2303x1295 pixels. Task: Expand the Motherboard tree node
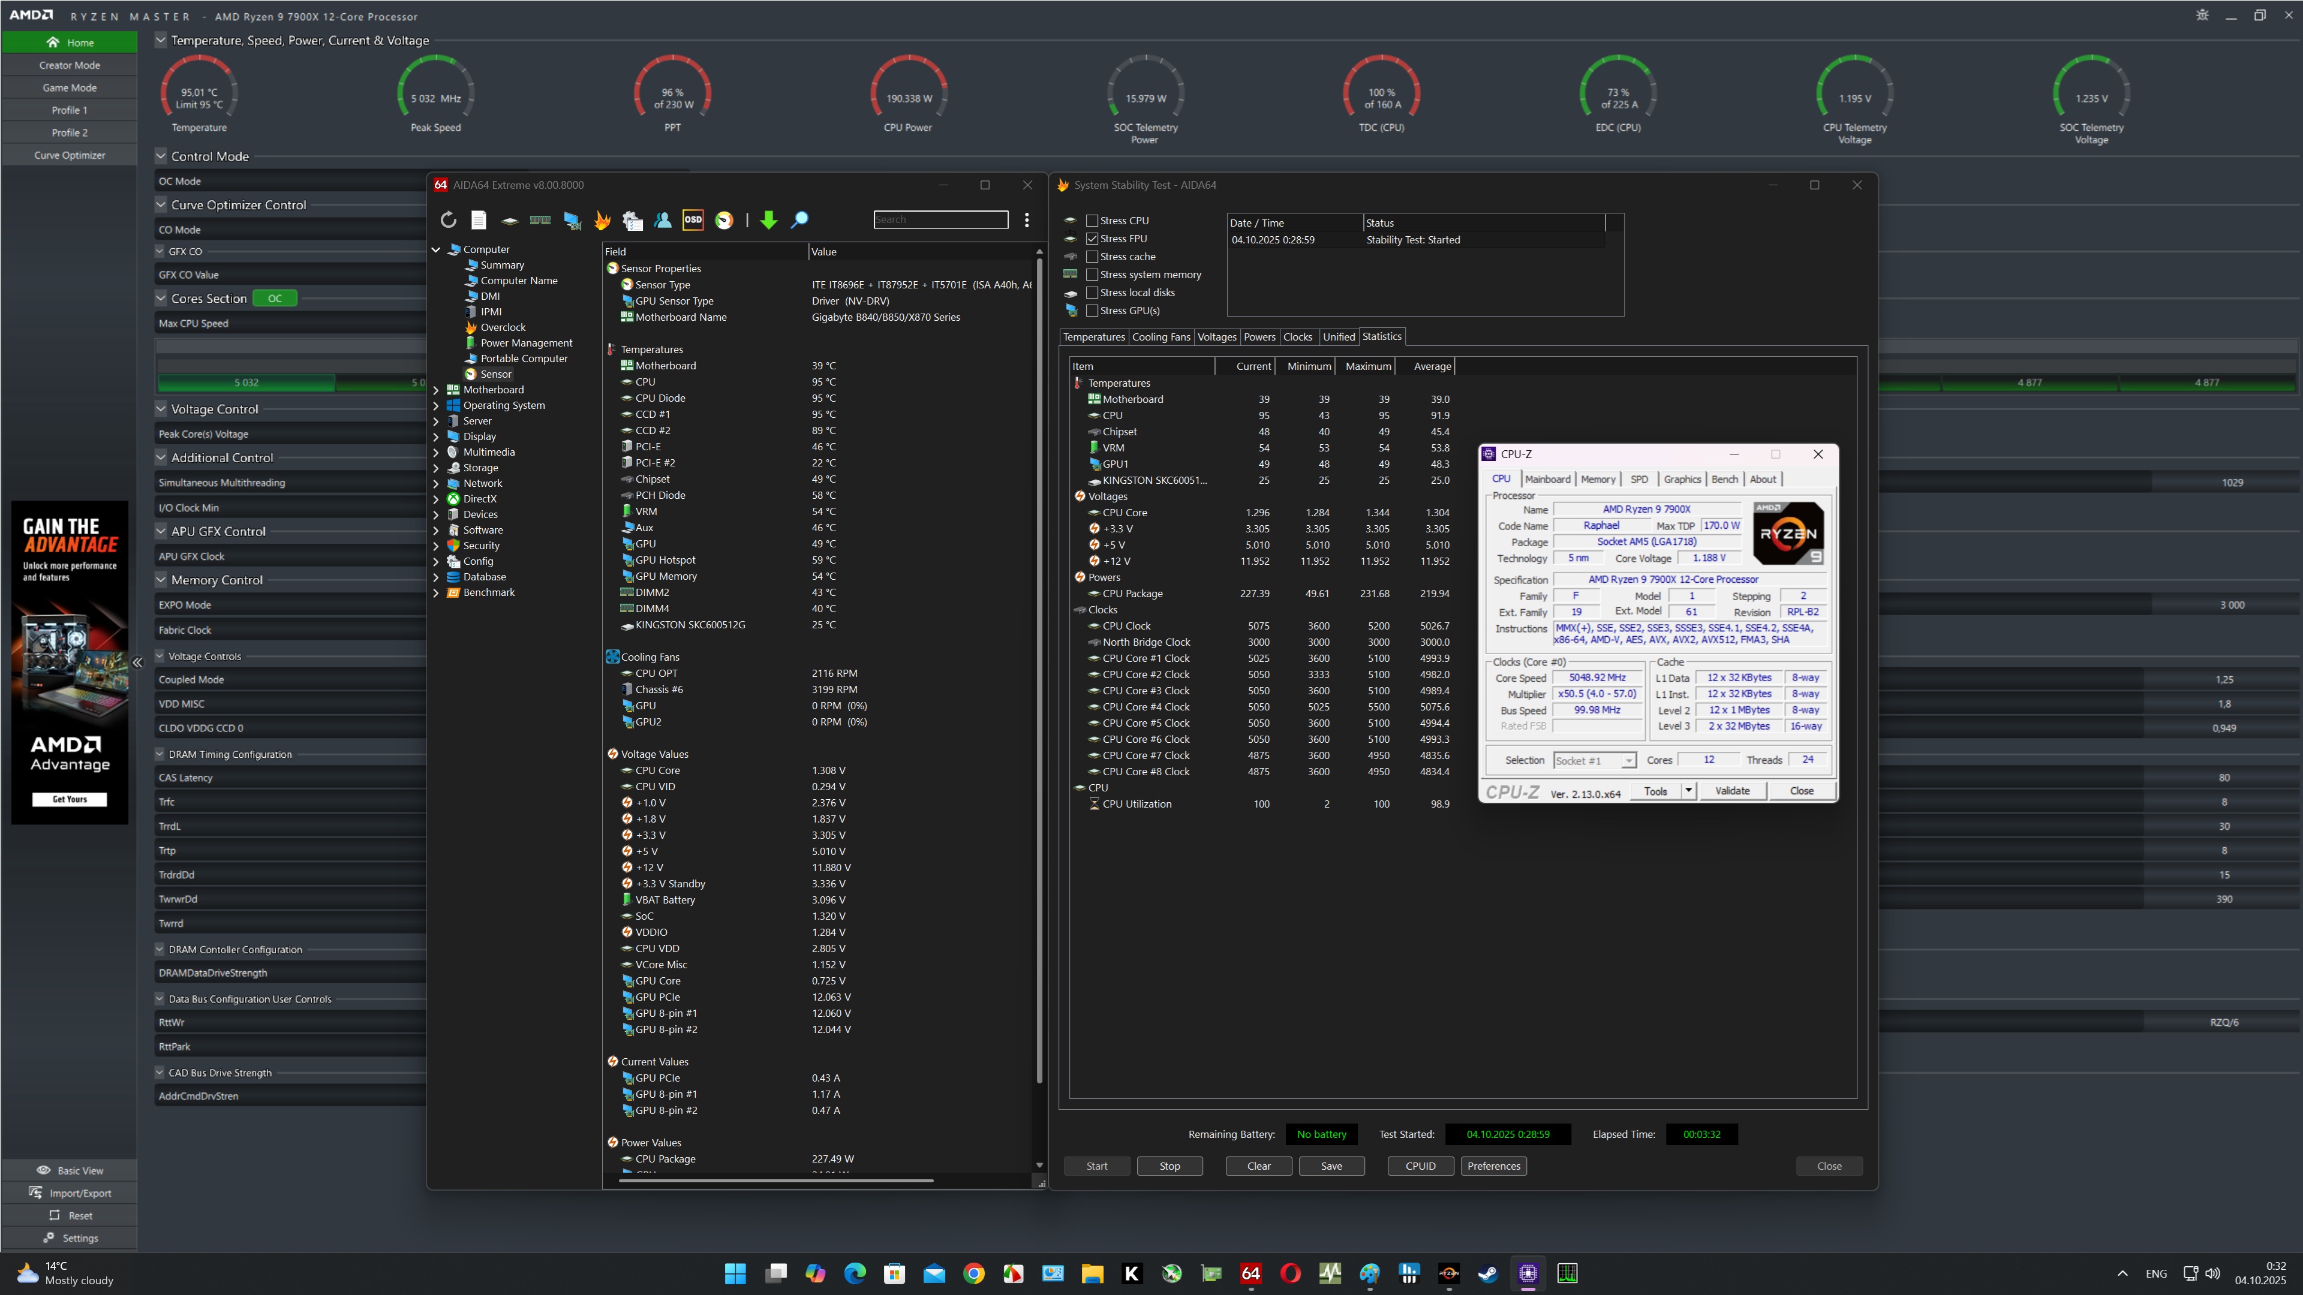click(436, 390)
